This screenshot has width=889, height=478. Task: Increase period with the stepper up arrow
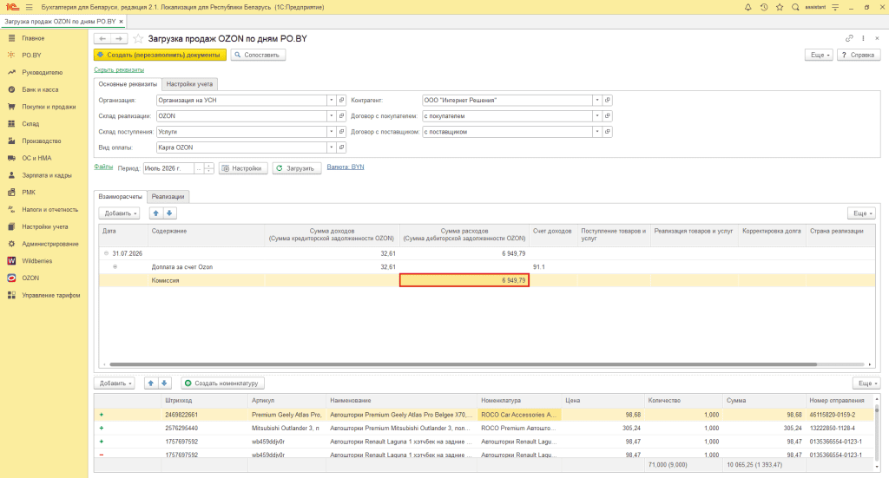[x=208, y=166]
